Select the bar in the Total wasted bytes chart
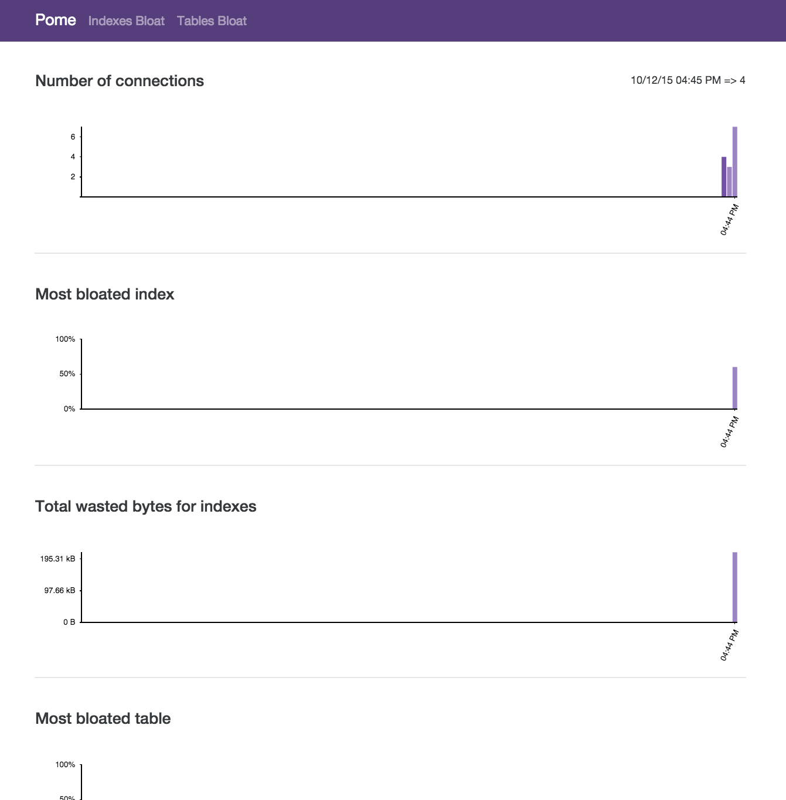 click(x=735, y=587)
